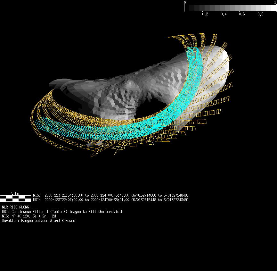The image size is (277, 271).
Task: Click the 0 label at the color bar start
Action: pyautogui.click(x=185, y=3)
